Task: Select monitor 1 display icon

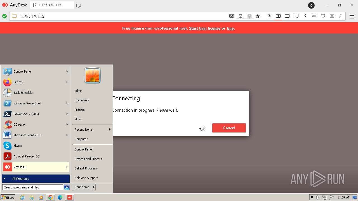Action: click(x=278, y=16)
